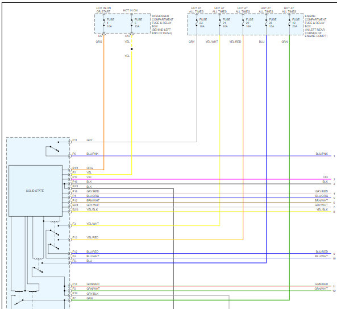
Task: Click the Fuse 22 10A label
Action: pos(249,23)
